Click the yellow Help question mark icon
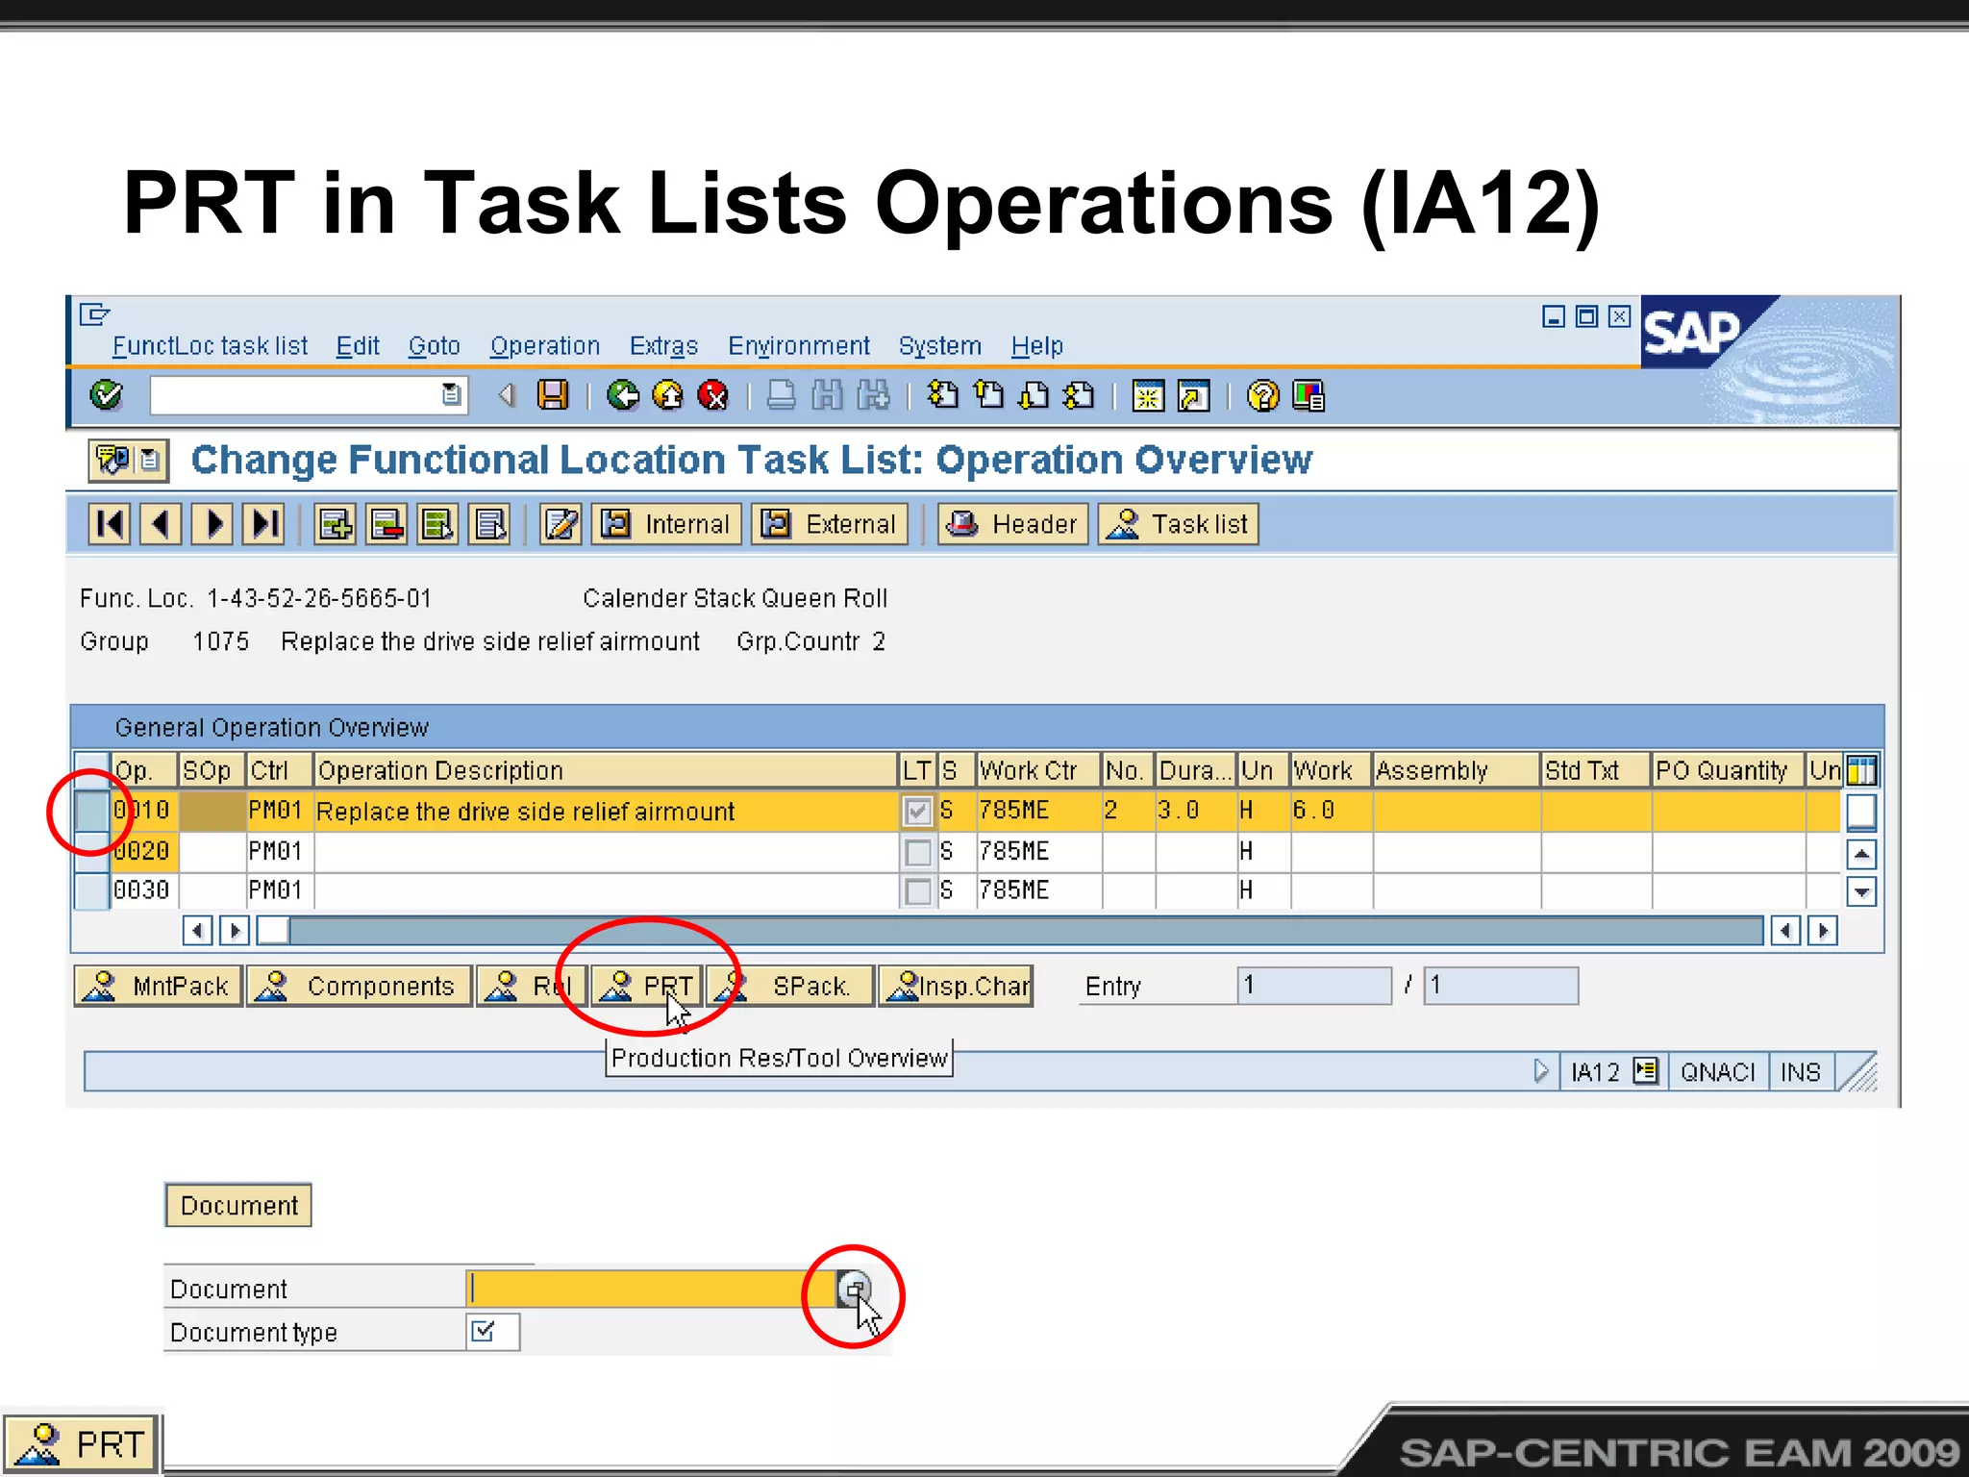This screenshot has height=1477, width=1969. pos(1263,395)
